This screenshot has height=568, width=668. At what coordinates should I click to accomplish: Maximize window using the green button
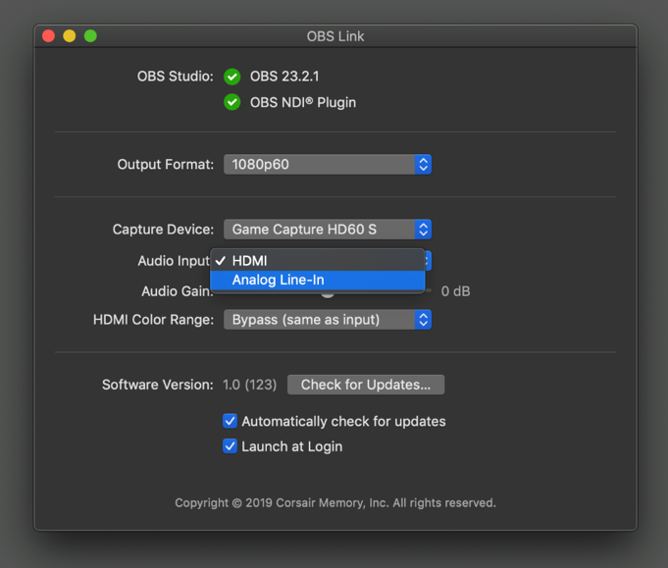pyautogui.click(x=90, y=36)
